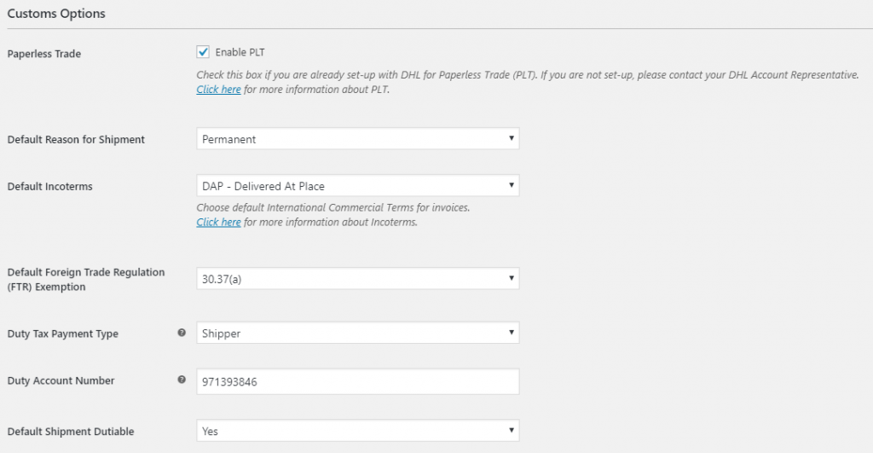Open Duty Tax Payment Type dropdown showing Shipper
The width and height of the screenshot is (873, 453).
pyautogui.click(x=357, y=334)
